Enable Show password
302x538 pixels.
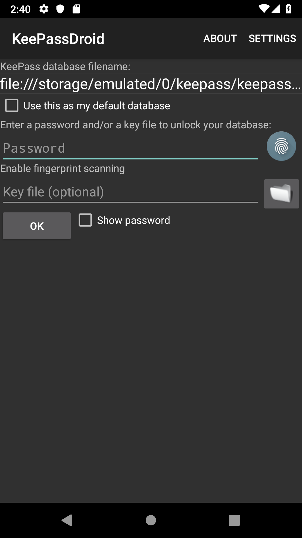[85, 220]
